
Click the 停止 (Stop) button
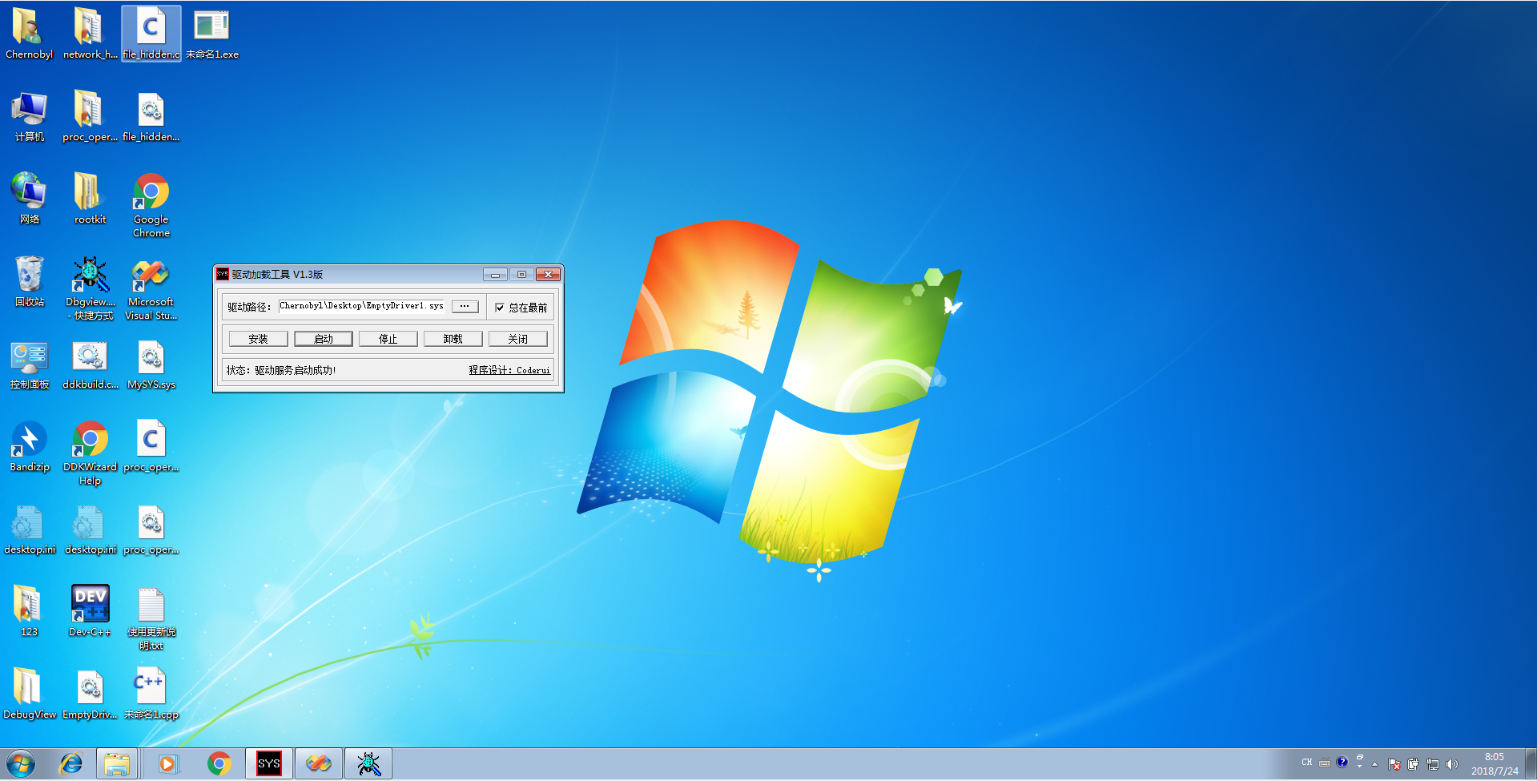pos(388,339)
